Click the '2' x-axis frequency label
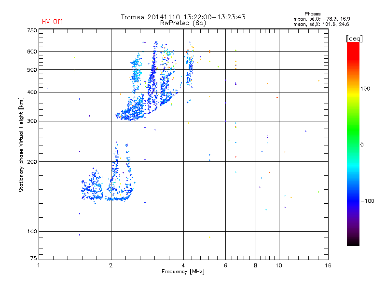 pos(111,265)
